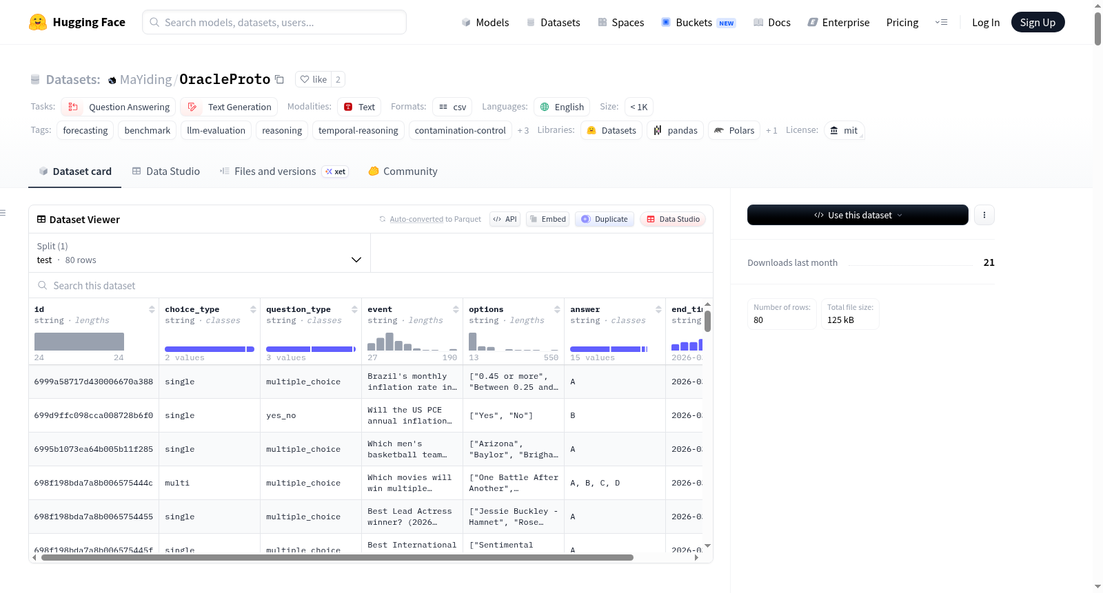Open the Dataset card tab
1103x593 pixels.
[75, 171]
